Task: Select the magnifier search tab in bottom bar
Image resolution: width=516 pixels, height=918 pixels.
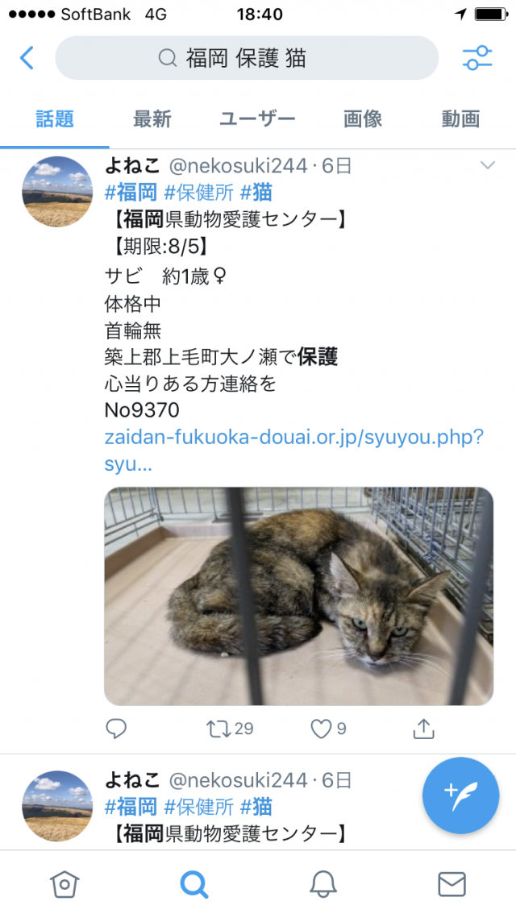Action: click(x=193, y=884)
